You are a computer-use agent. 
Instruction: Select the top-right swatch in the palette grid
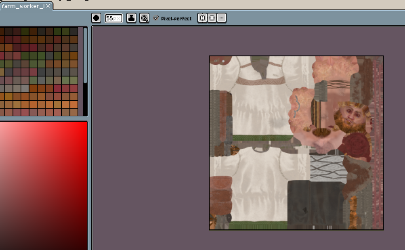pyautogui.click(x=74, y=31)
